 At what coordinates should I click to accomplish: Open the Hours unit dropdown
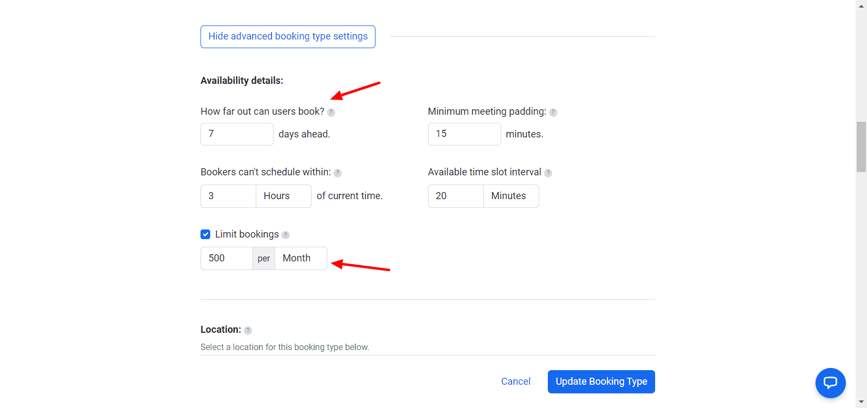283,196
